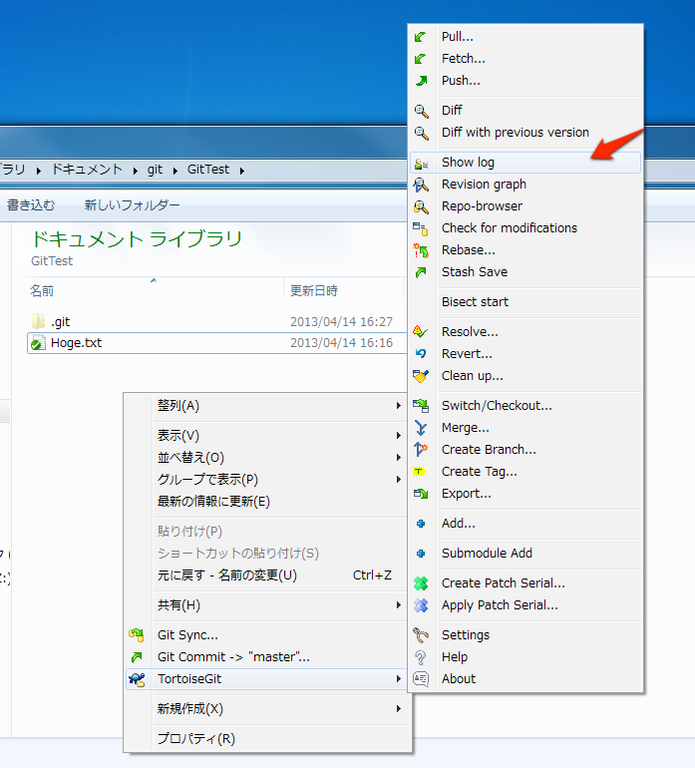Screen dimensions: 695x768
Task: Click the Submodule Add plus icon
Action: click(x=421, y=554)
